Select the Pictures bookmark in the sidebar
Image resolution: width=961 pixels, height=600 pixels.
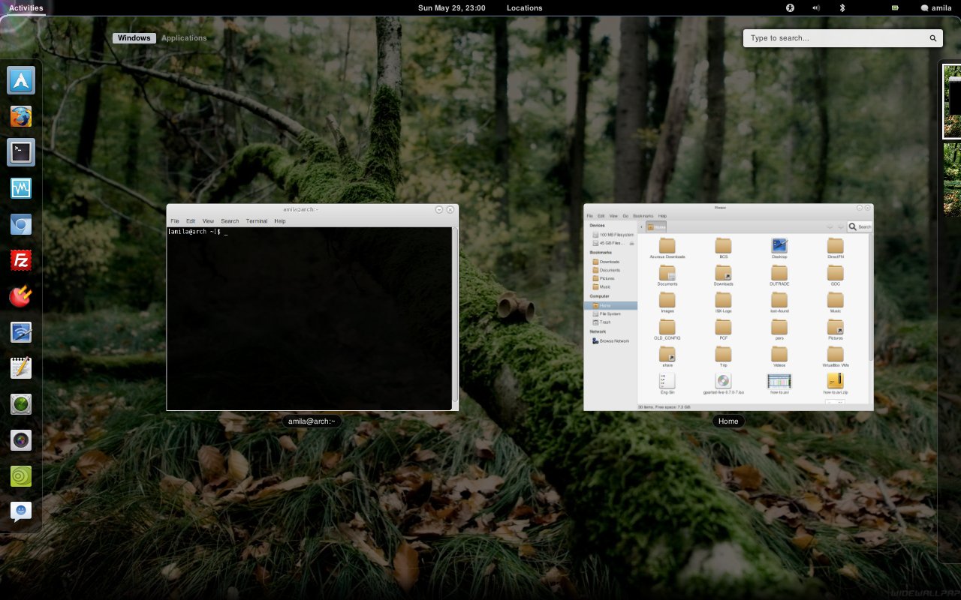click(x=602, y=278)
